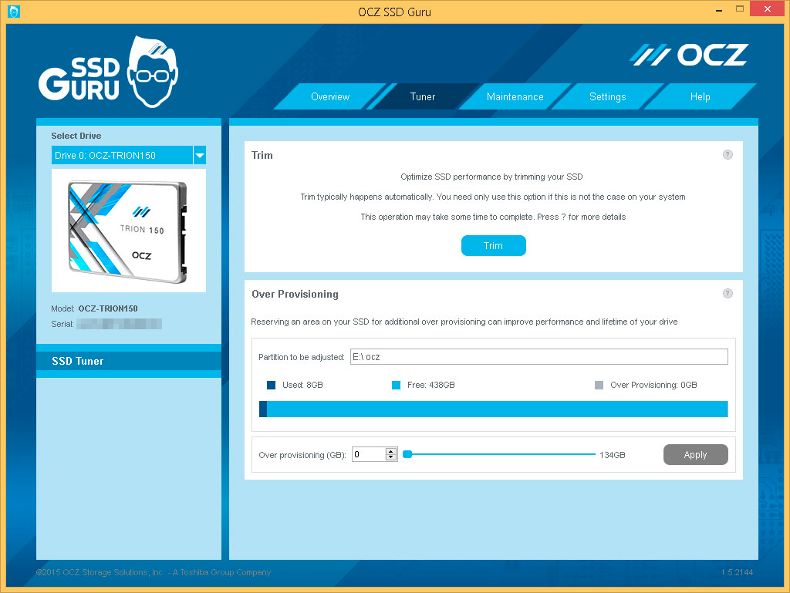Click the OCZ SSD Guru title bar icon
This screenshot has height=593, width=790.
(x=14, y=12)
